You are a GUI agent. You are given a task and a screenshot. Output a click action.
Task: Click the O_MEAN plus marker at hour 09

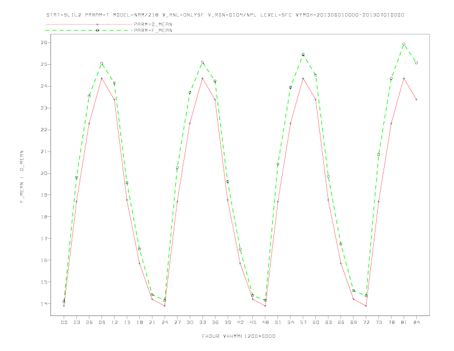pos(101,78)
